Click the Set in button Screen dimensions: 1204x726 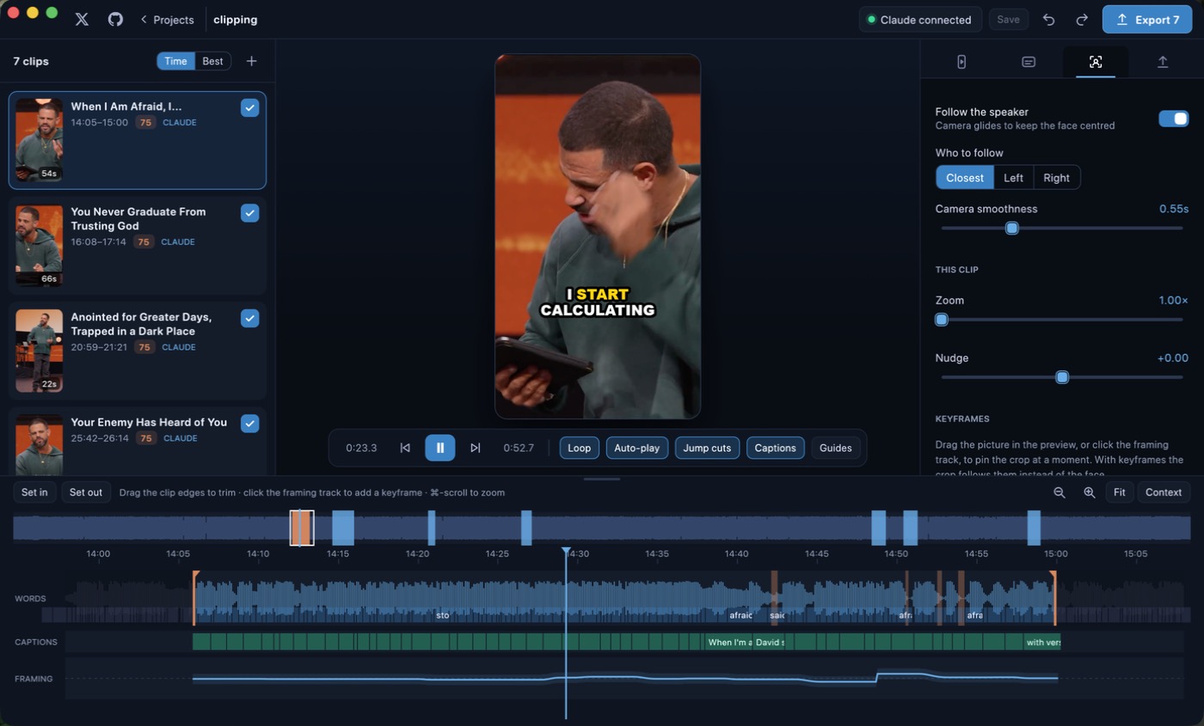pyautogui.click(x=34, y=492)
